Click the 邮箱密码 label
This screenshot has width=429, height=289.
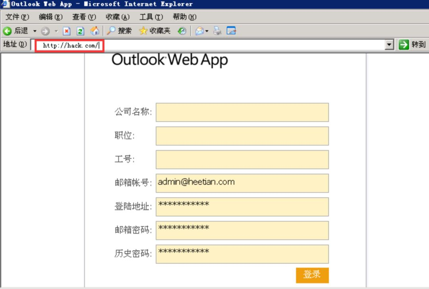click(133, 230)
